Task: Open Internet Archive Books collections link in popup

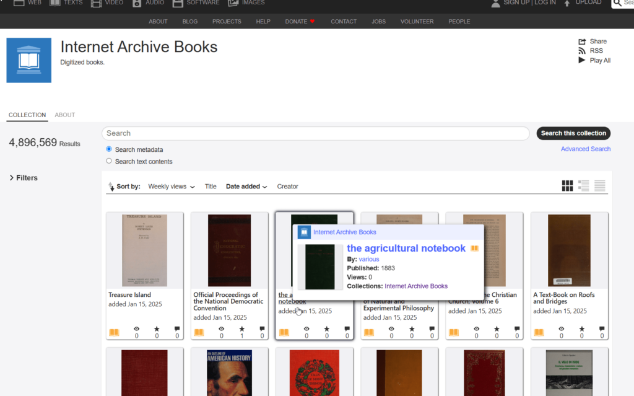Action: pos(416,286)
